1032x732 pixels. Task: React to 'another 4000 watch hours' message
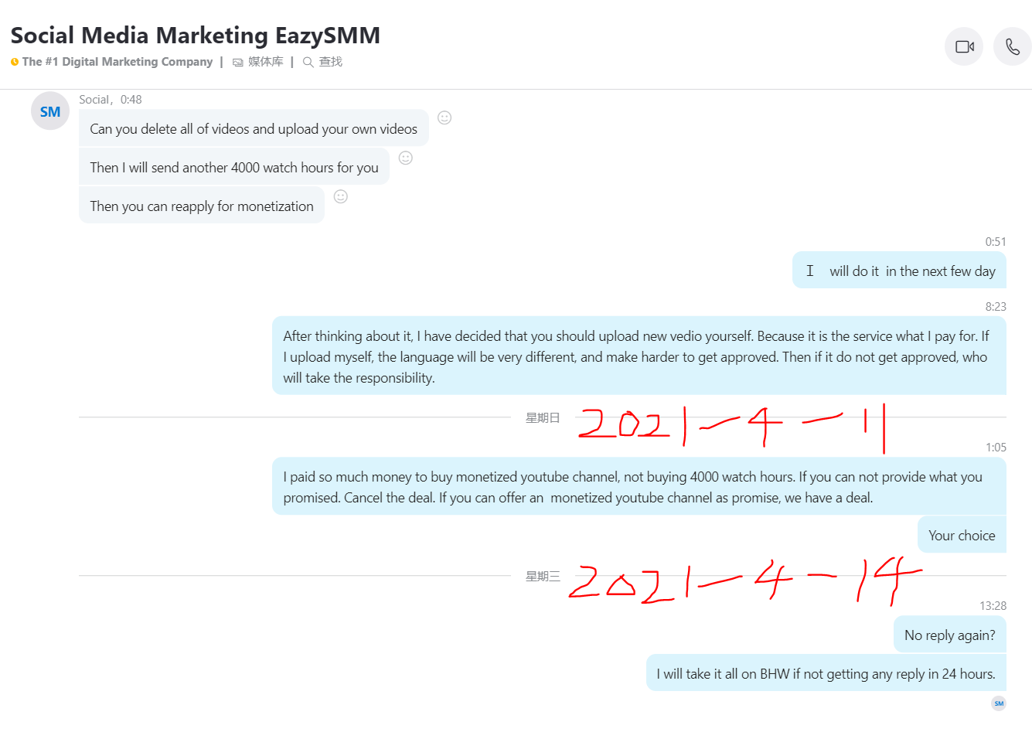coord(406,158)
